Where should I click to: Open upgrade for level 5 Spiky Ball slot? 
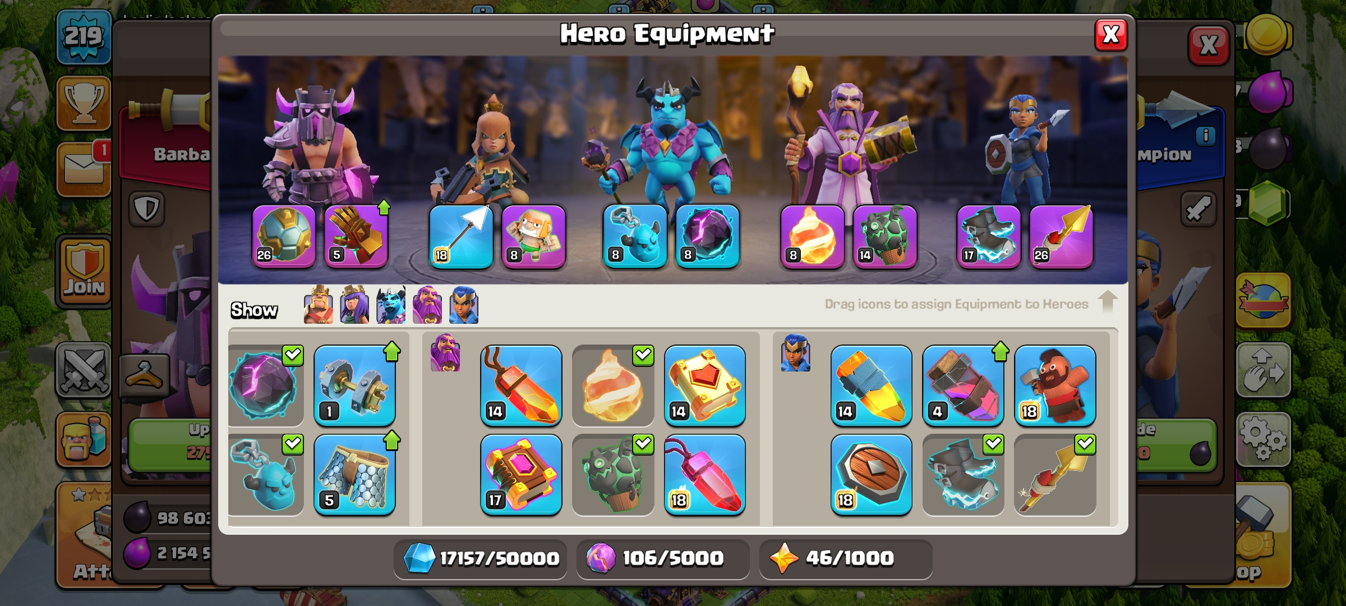coord(356,236)
